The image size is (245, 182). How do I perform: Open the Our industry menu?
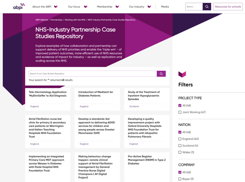(x=137, y=7)
